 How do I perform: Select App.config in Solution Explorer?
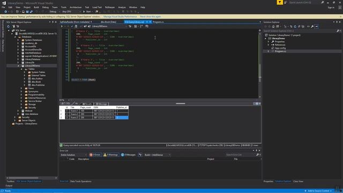coord(280,48)
